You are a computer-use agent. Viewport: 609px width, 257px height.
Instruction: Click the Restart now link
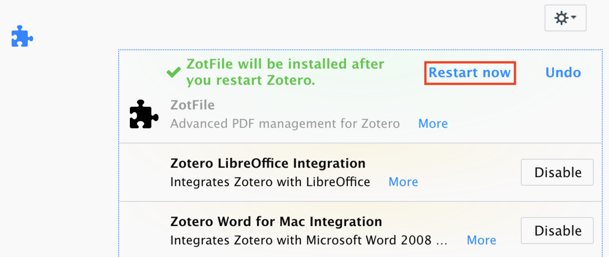469,73
